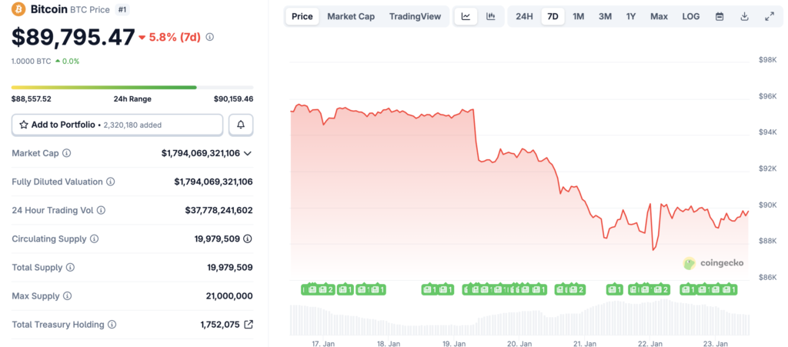Click the info icon beside Market Cap

tap(66, 153)
